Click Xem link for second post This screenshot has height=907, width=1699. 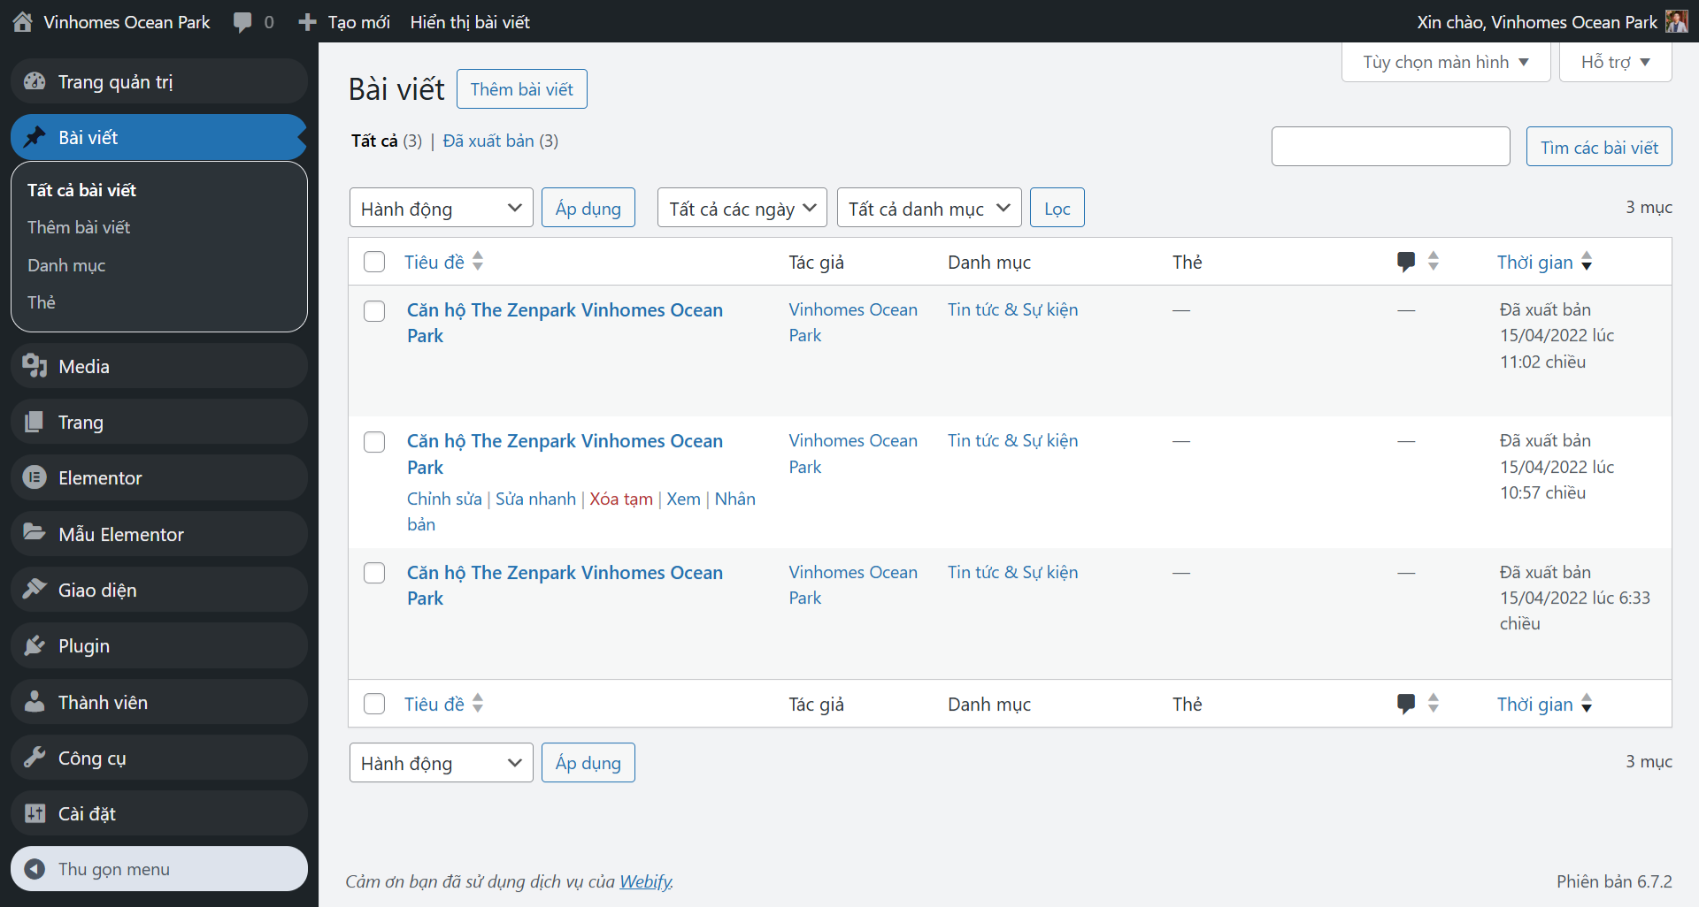(683, 499)
